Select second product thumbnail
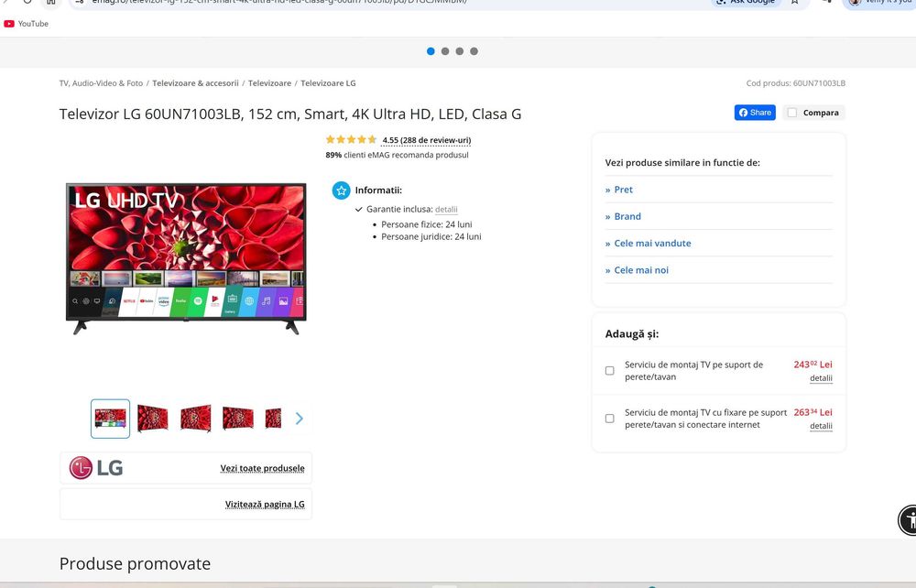The width and height of the screenshot is (916, 588). click(152, 419)
